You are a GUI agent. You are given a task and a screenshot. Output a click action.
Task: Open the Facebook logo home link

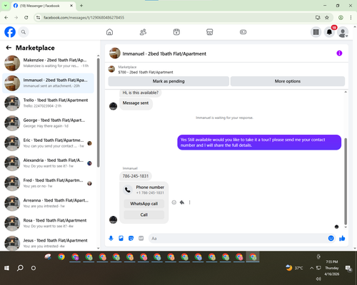(x=10, y=32)
